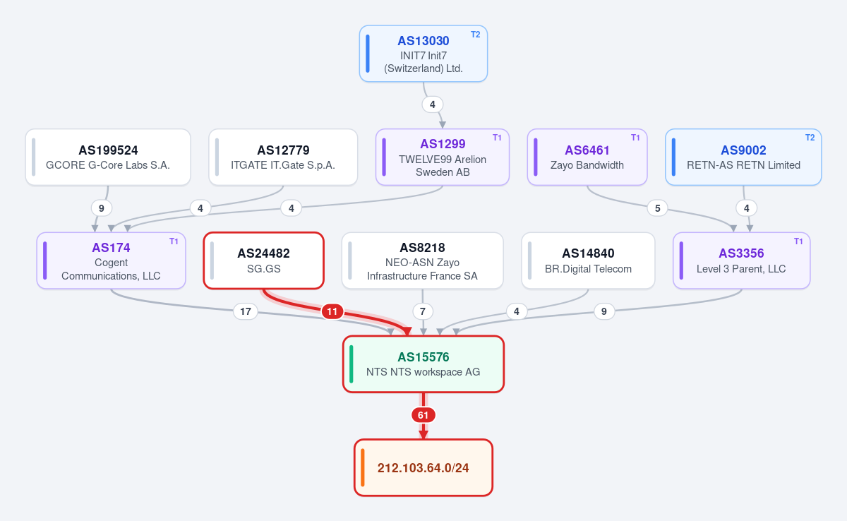Click the 17 path count badge
The height and width of the screenshot is (521, 847).
coord(246,311)
